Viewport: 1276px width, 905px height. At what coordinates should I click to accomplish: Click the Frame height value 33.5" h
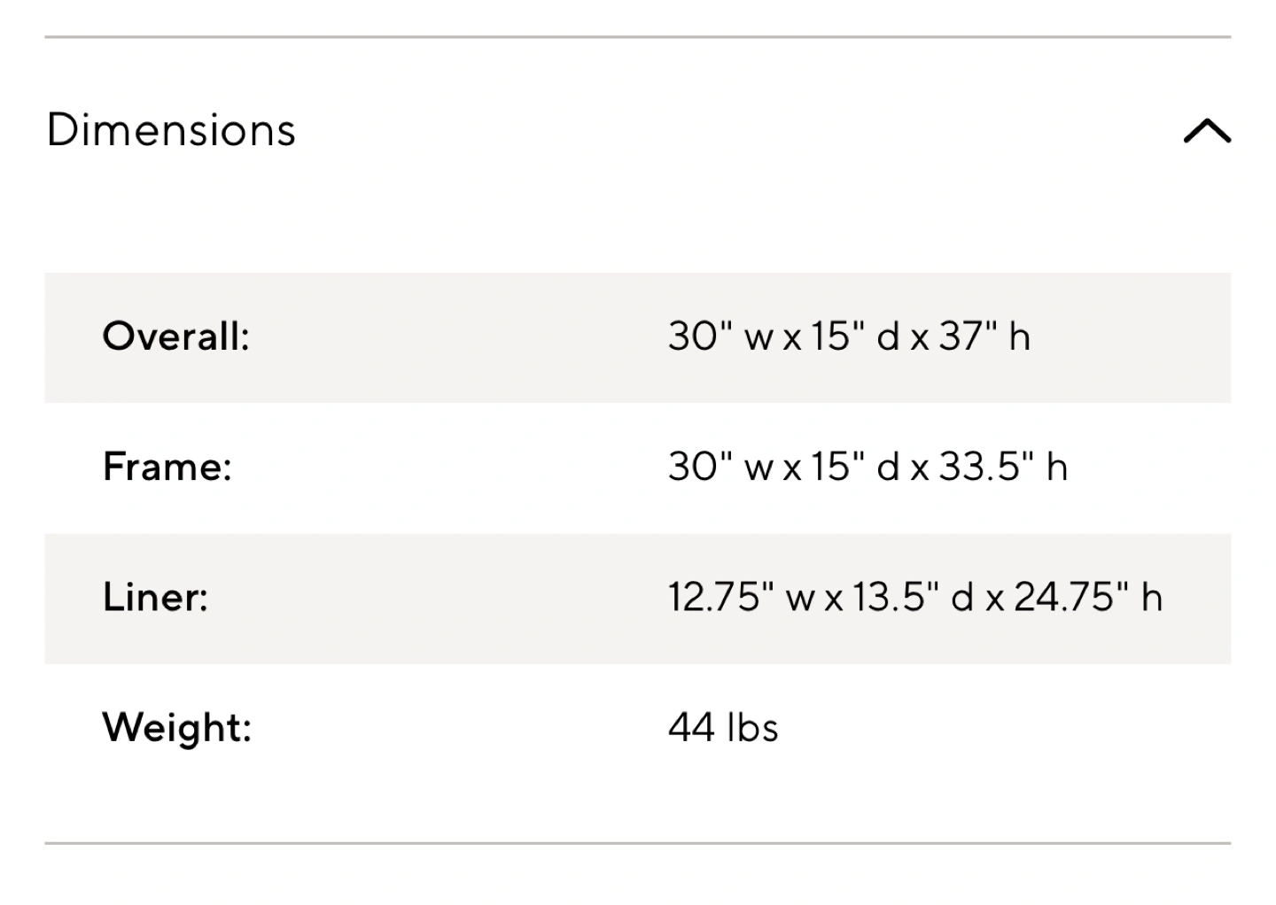click(1003, 467)
